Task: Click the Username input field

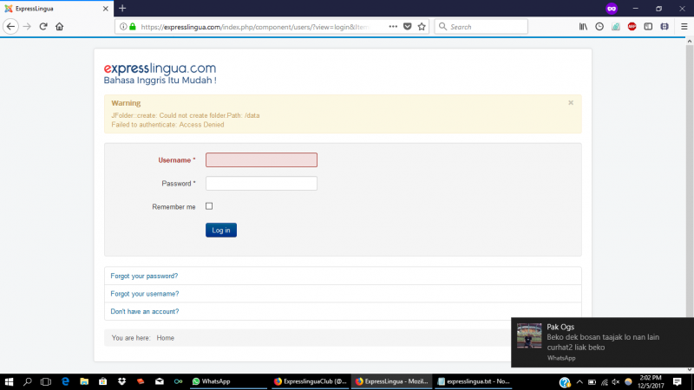Action: click(x=261, y=160)
